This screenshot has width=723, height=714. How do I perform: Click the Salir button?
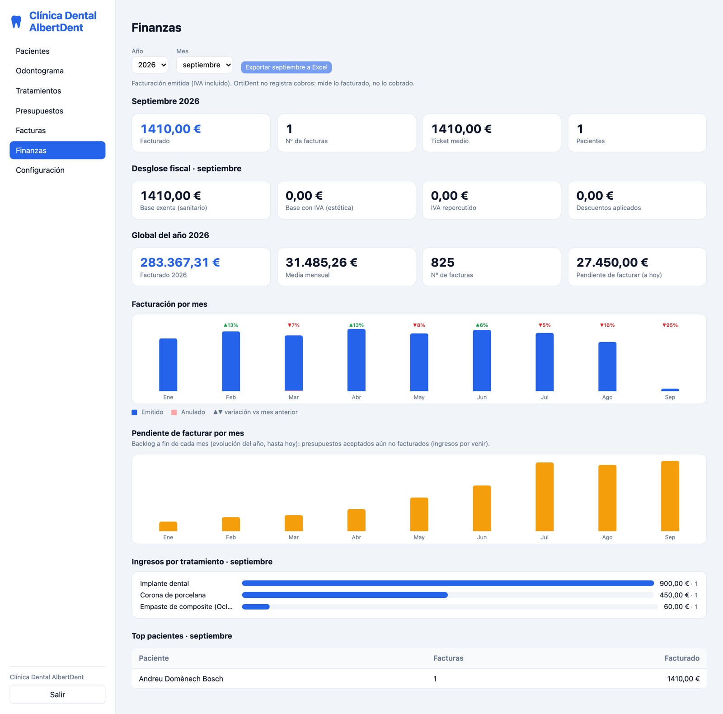click(57, 695)
